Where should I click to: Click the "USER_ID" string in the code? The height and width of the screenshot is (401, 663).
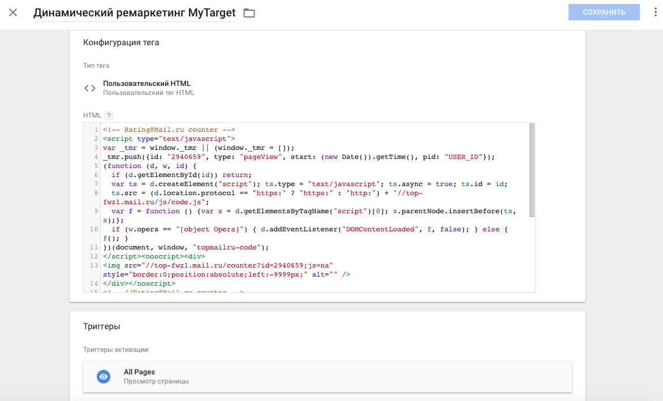point(463,157)
